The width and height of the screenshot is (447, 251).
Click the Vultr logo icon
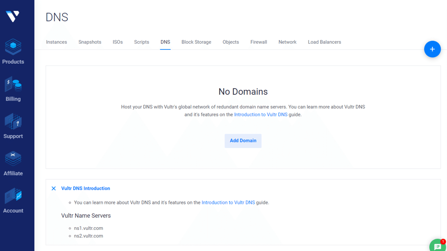tap(13, 16)
